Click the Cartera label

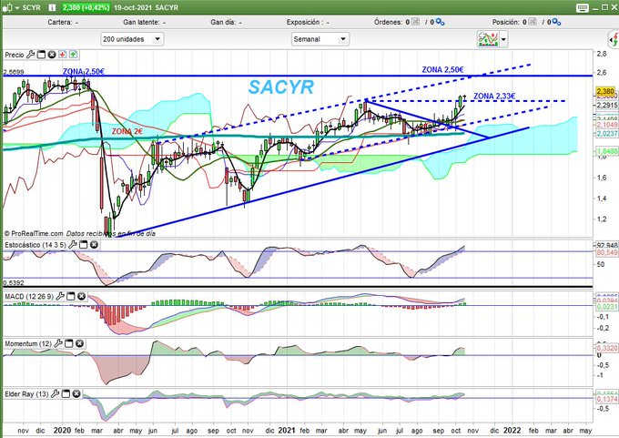click(x=60, y=23)
